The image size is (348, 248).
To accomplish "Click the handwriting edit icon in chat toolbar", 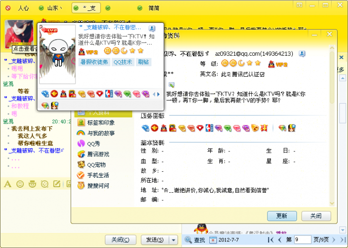I will click(57, 184).
